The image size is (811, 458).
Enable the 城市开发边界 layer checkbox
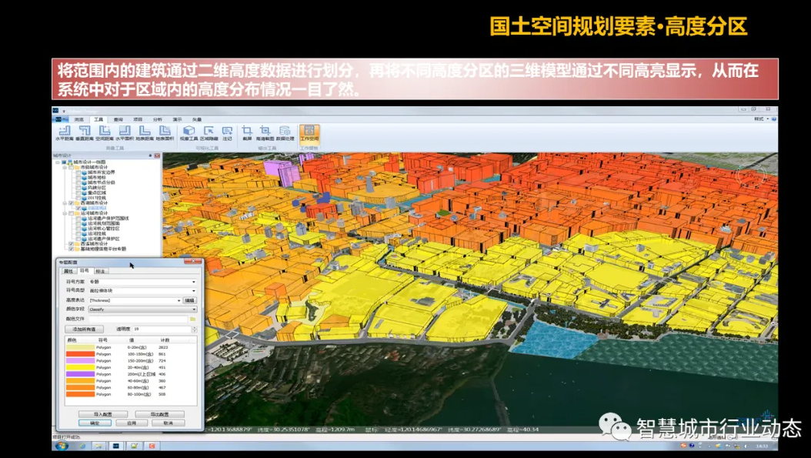78,172
